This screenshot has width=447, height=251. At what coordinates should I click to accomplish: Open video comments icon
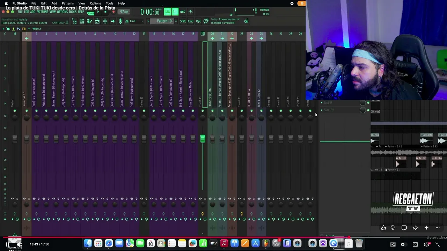pyautogui.click(x=404, y=228)
